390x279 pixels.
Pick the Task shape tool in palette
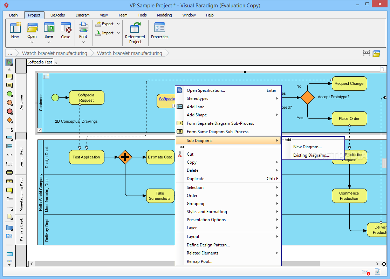(9, 76)
